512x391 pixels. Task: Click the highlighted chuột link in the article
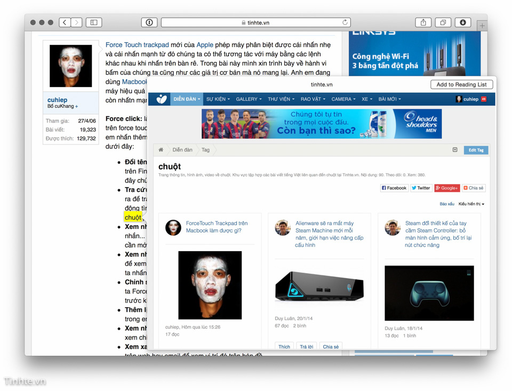click(x=133, y=217)
